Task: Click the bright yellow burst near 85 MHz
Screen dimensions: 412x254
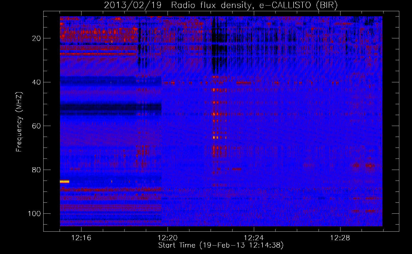Action: [x=64, y=182]
